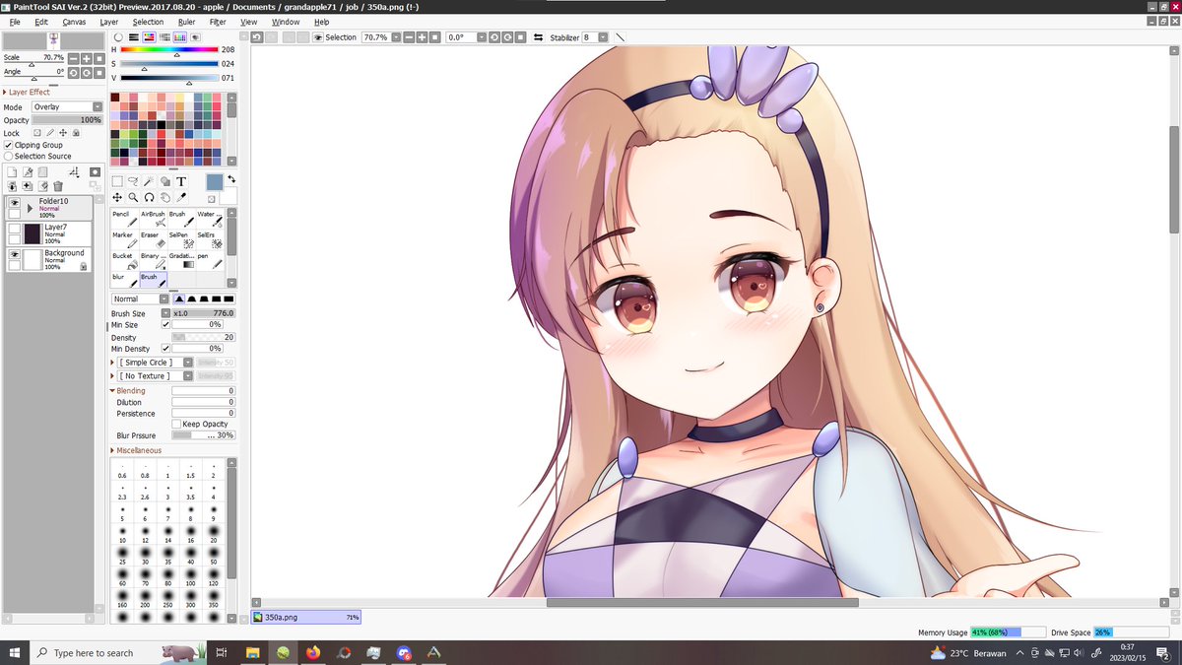
Task: Select the Text tool
Action: pos(181,181)
